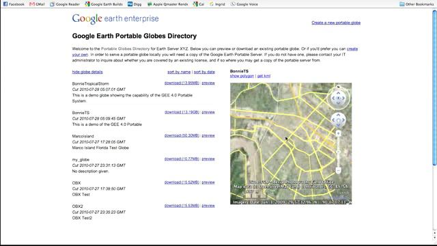The height and width of the screenshot is (246, 437).
Task: Open the Google Reader bookmark
Action: pos(65,4)
